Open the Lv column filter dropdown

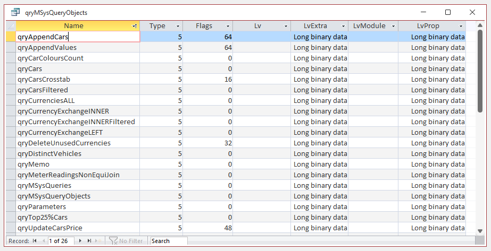[x=286, y=26]
